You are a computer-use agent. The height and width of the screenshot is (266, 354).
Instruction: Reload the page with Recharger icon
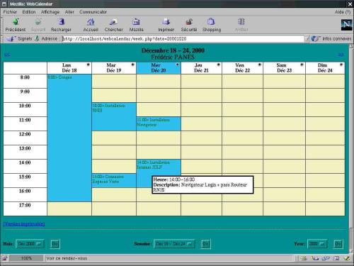pos(62,22)
